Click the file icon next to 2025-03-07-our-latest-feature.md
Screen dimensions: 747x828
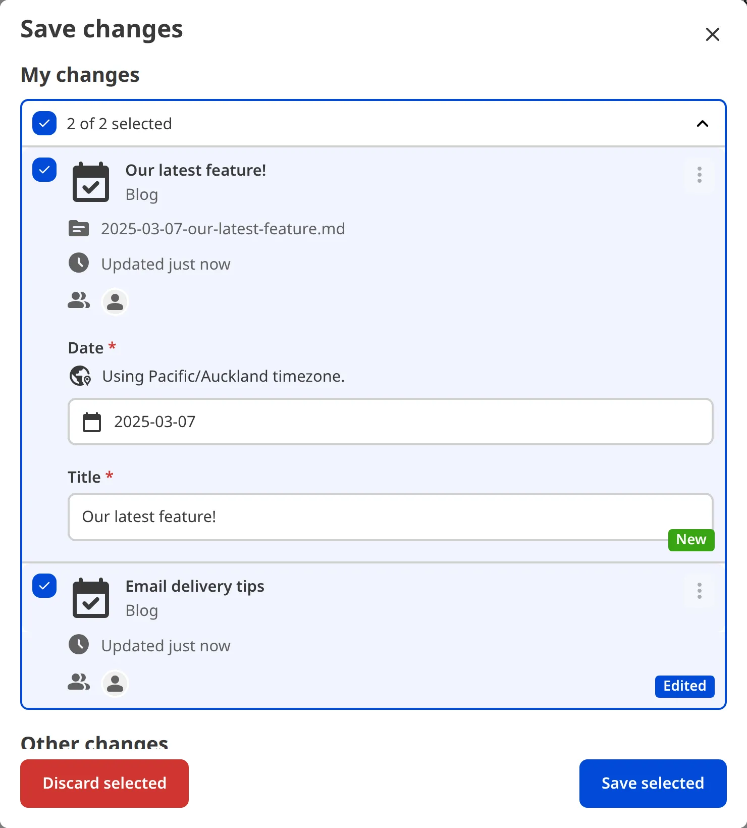(x=79, y=229)
